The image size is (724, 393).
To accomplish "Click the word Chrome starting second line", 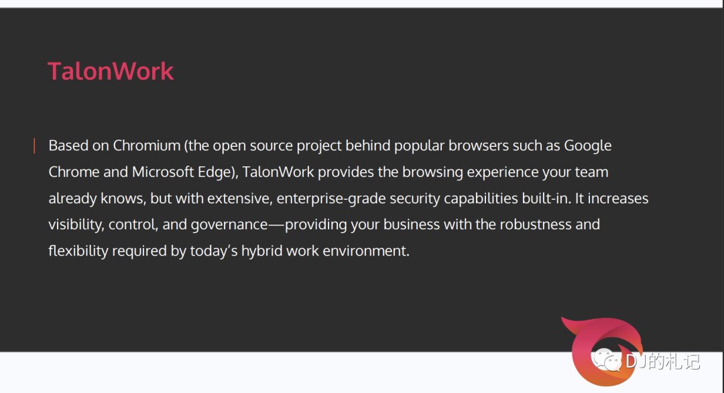I will [74, 172].
